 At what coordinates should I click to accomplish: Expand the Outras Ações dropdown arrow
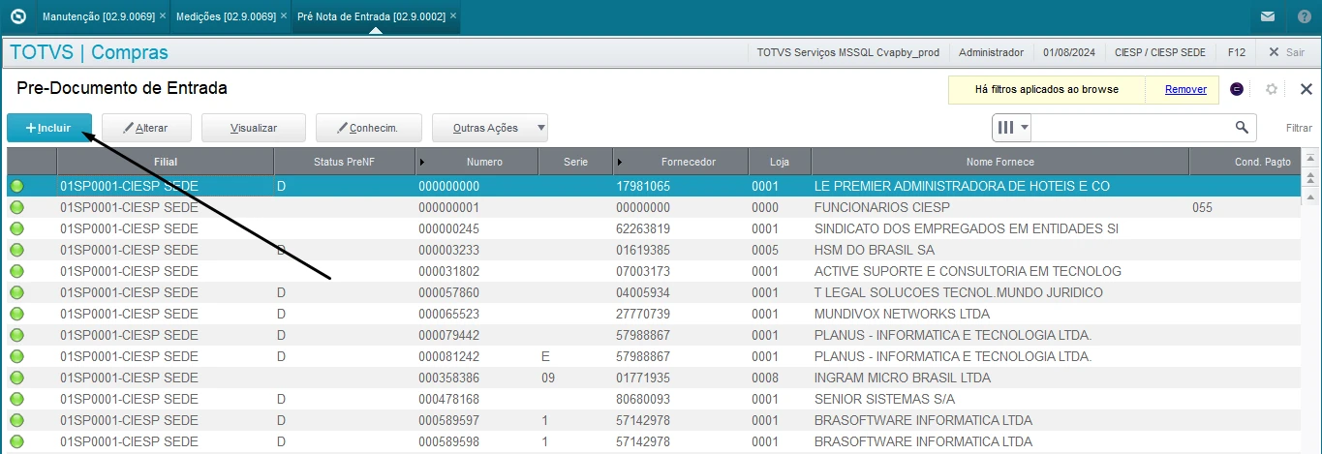coord(540,128)
